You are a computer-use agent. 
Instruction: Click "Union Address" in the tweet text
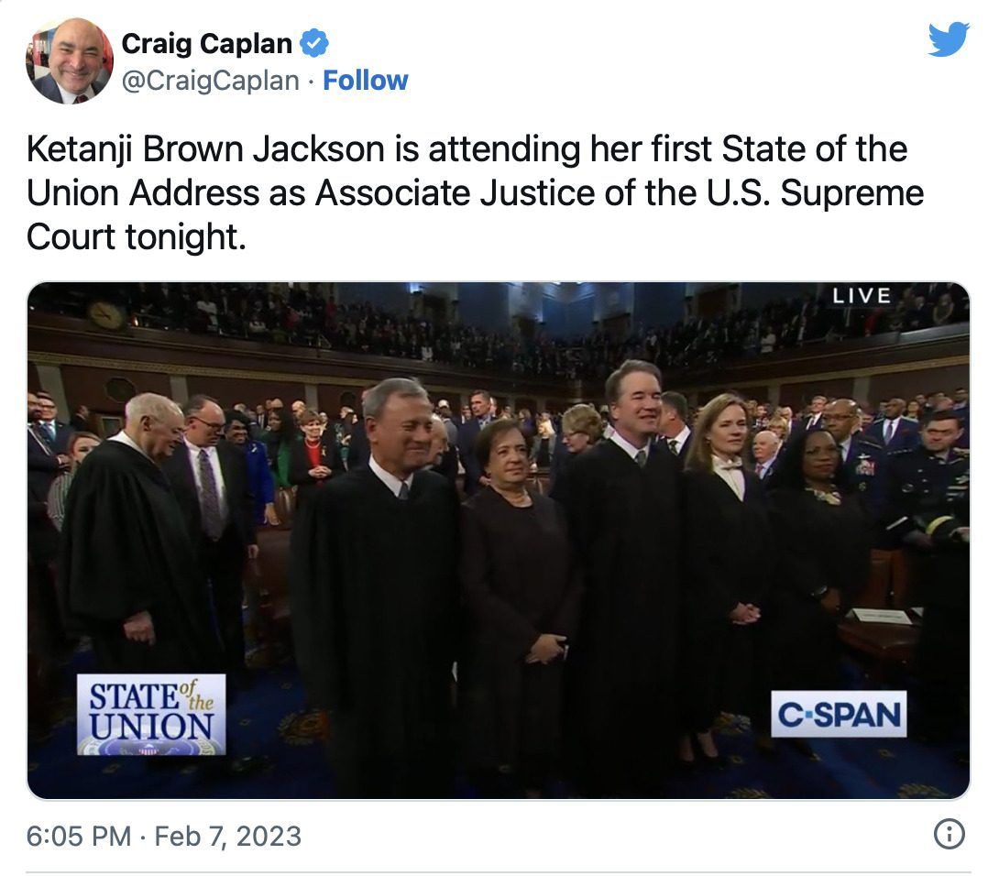142,193
